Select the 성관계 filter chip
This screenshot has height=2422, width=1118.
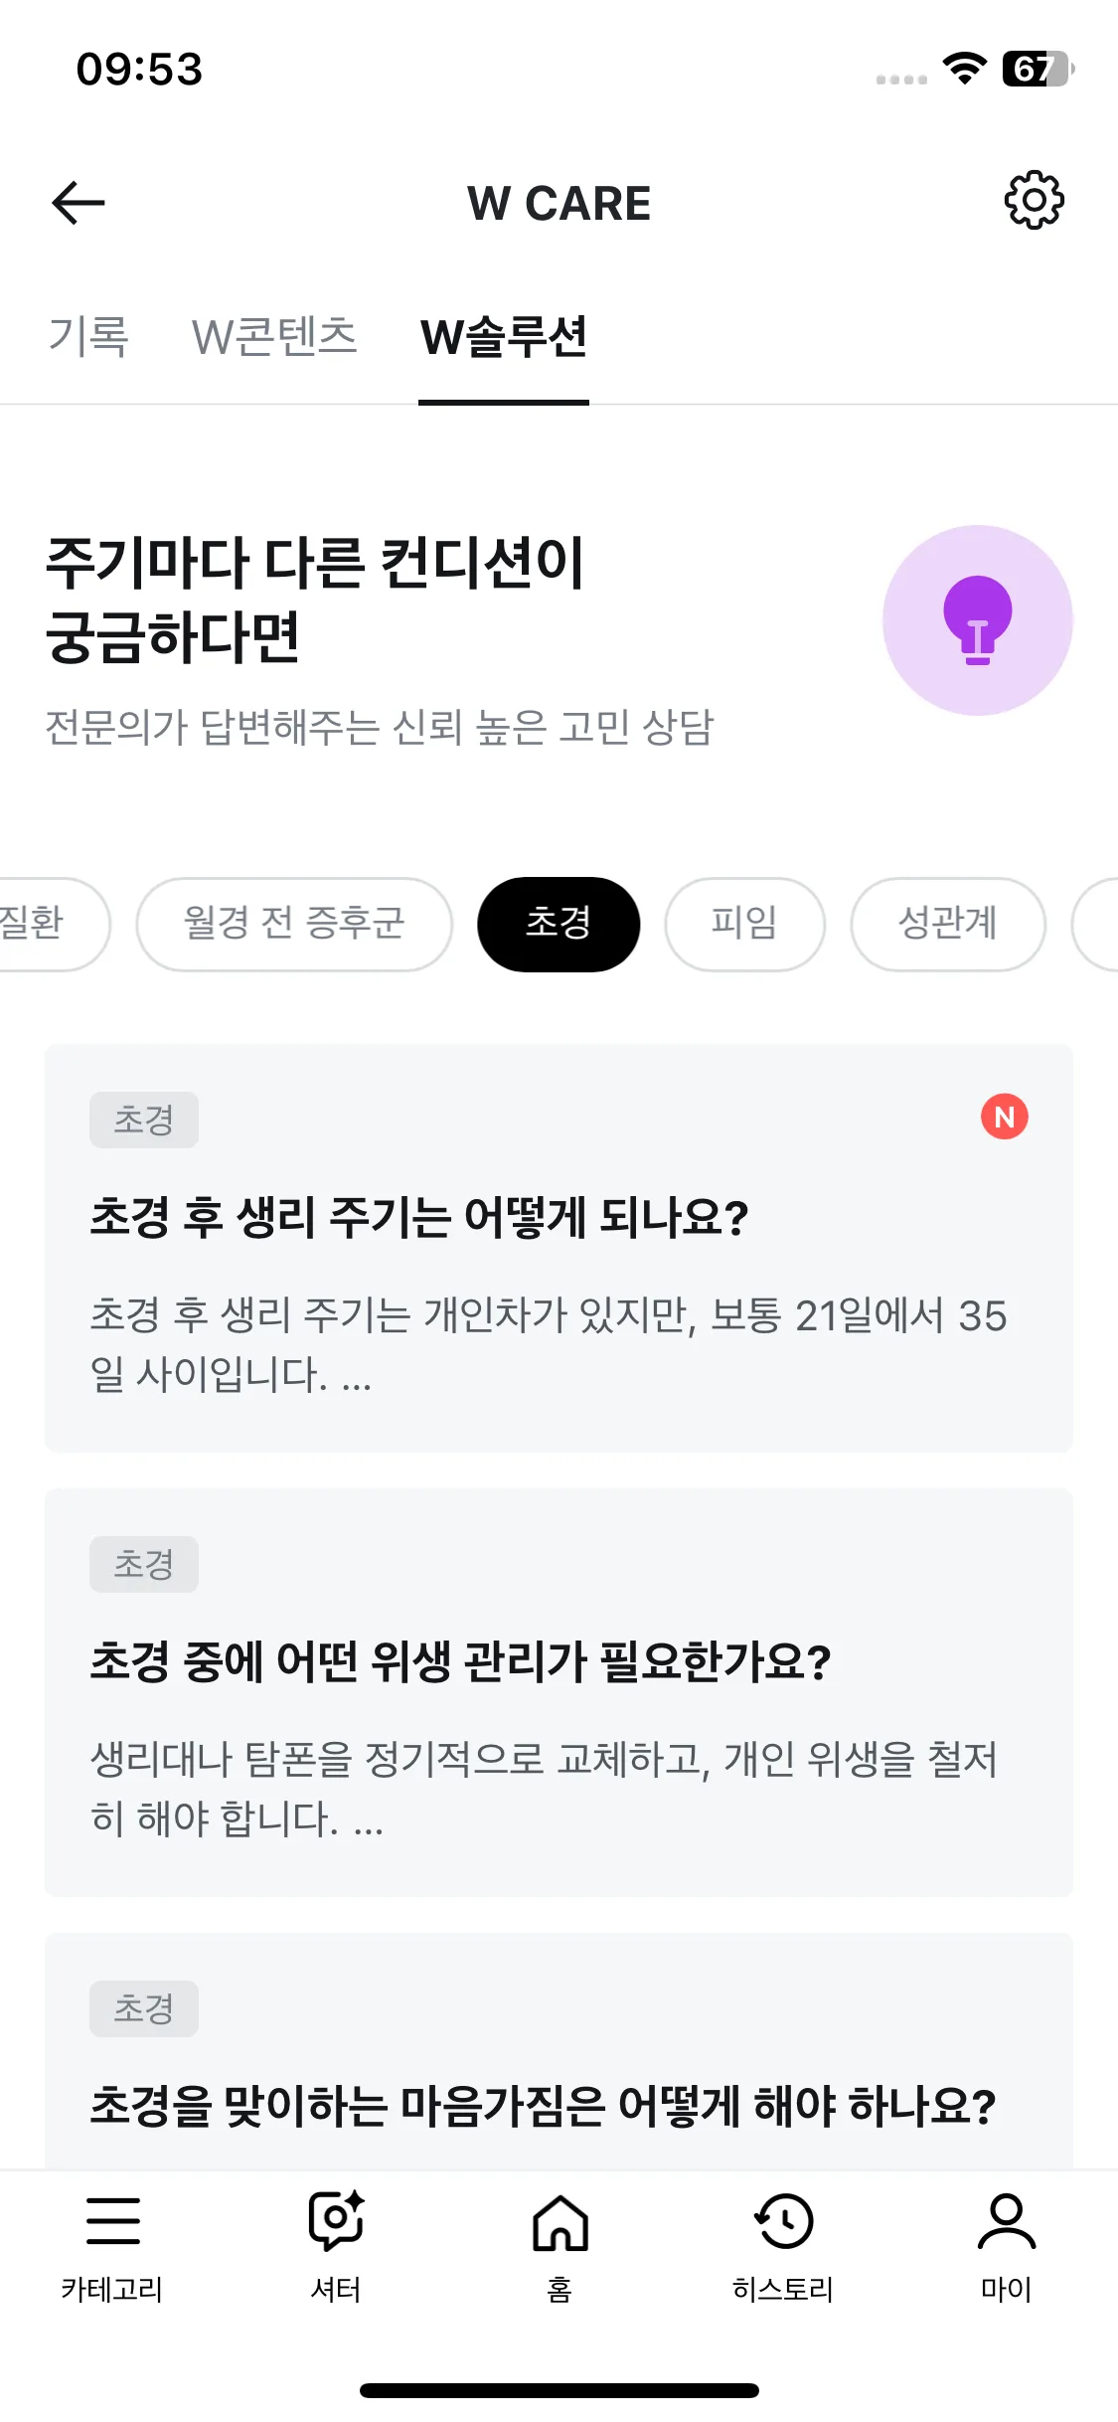tap(948, 924)
